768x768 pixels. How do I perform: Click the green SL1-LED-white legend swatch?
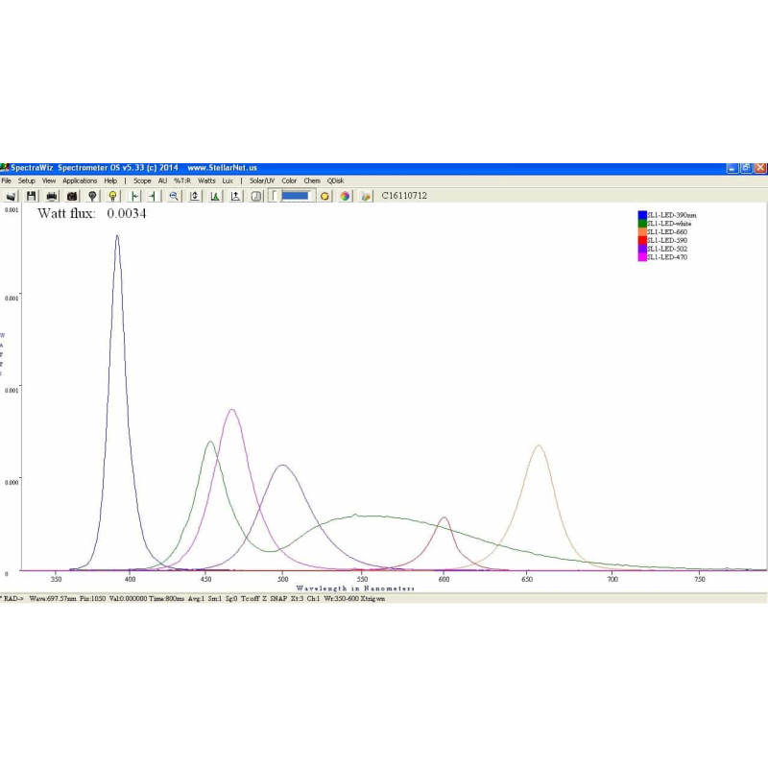(642, 224)
